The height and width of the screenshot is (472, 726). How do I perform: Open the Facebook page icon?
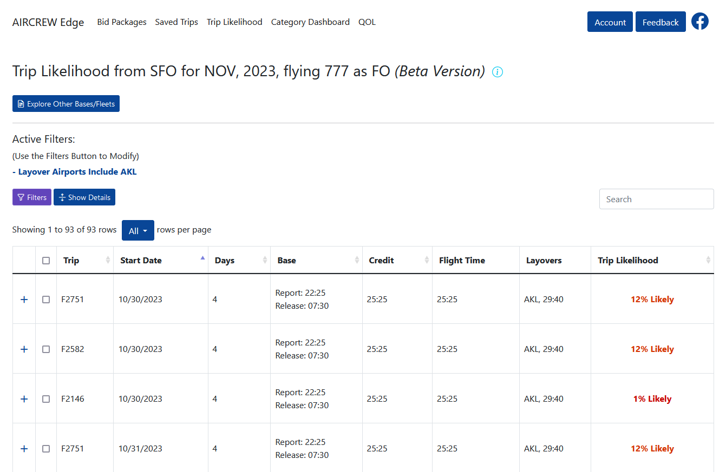coord(700,22)
